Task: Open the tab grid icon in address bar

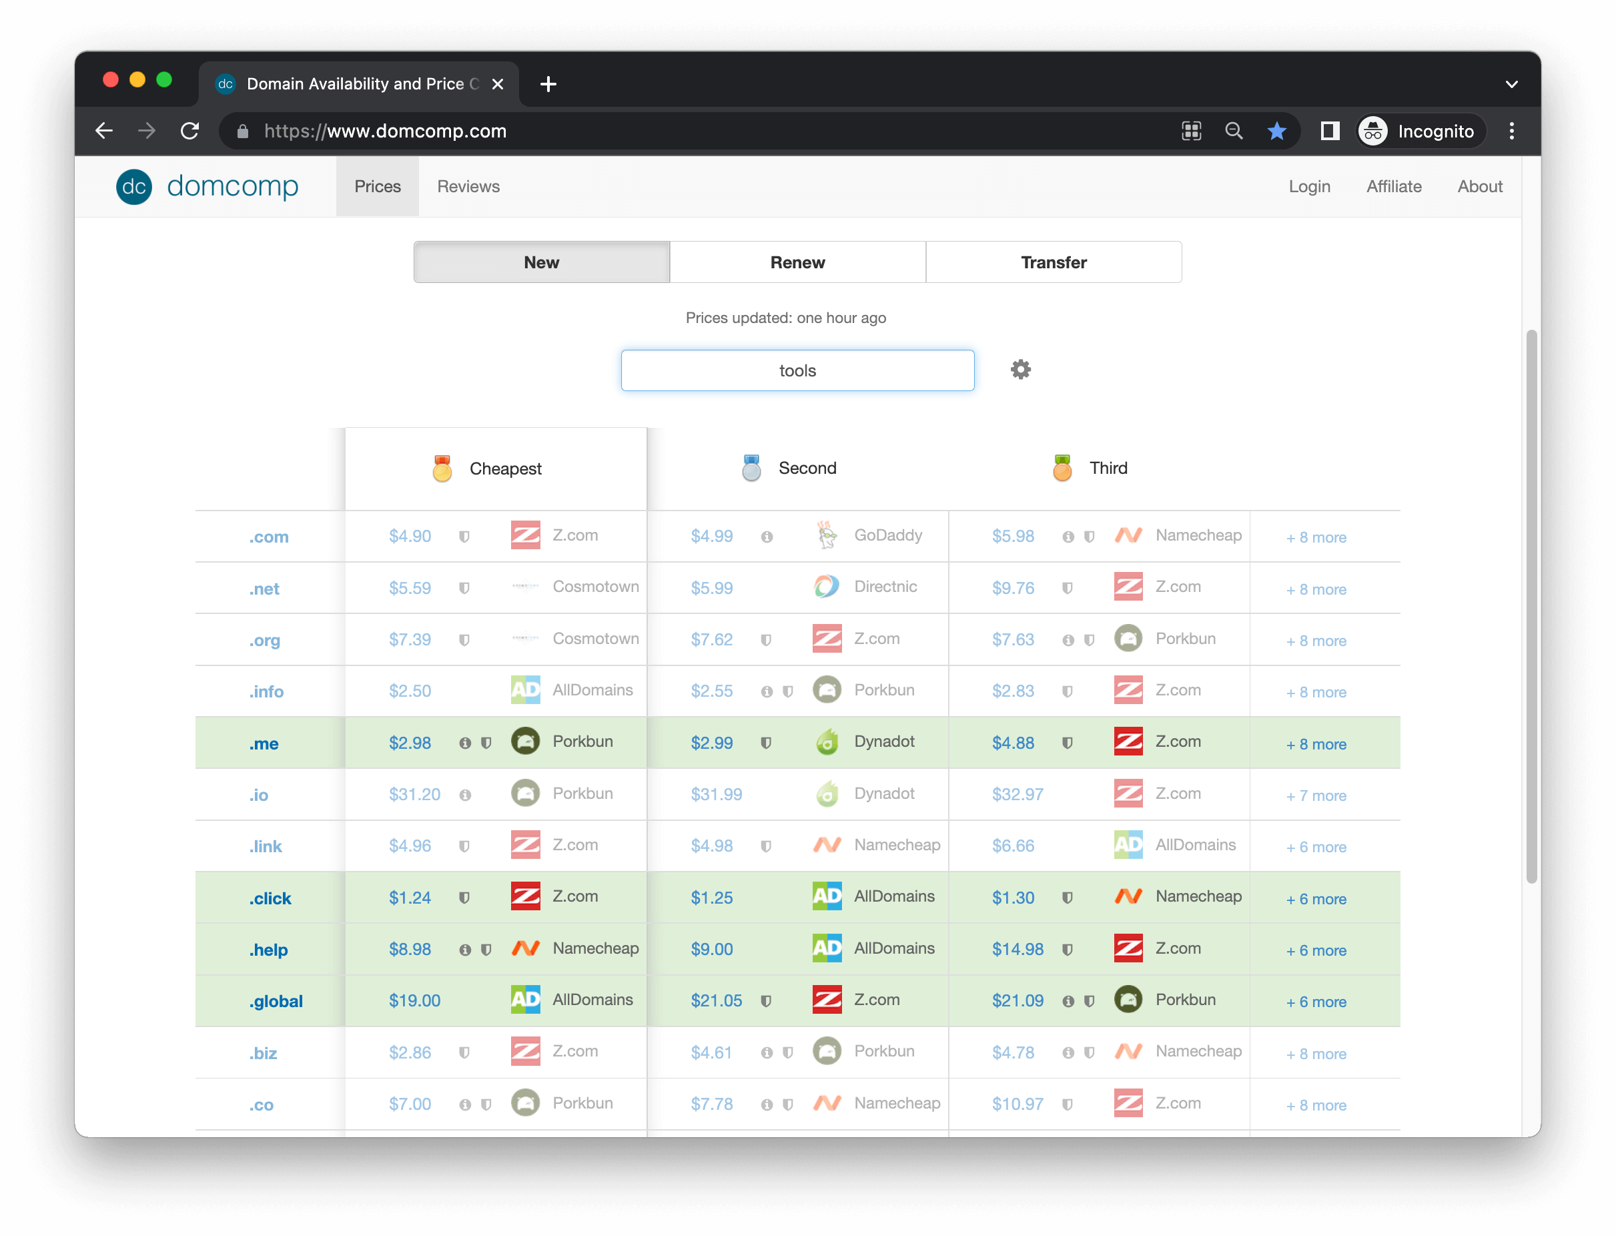Action: [1191, 131]
